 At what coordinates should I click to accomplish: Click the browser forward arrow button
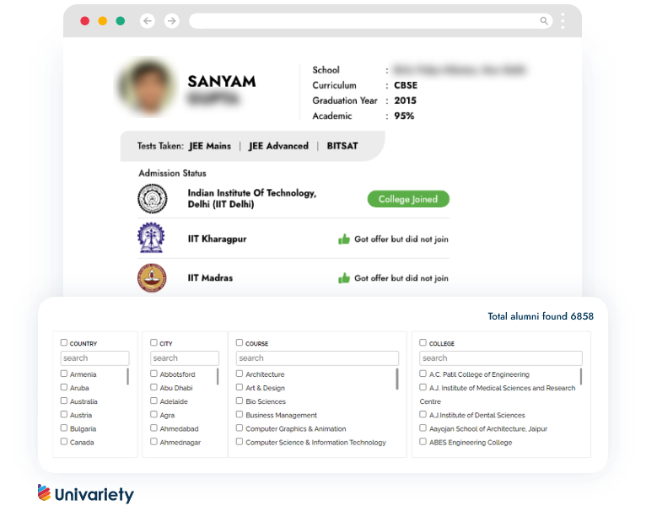click(x=172, y=21)
